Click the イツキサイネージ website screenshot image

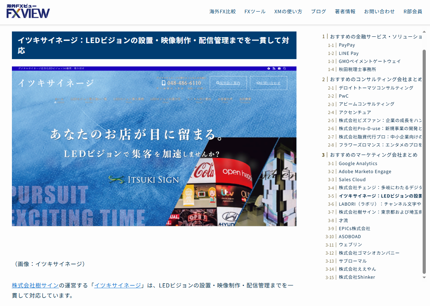point(154,146)
